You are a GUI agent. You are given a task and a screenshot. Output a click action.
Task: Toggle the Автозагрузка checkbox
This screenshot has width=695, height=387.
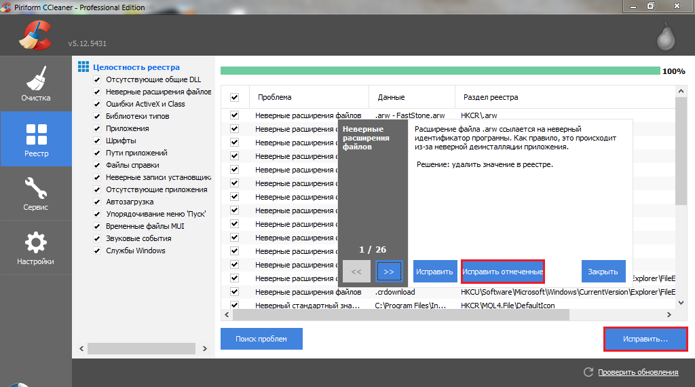[97, 202]
